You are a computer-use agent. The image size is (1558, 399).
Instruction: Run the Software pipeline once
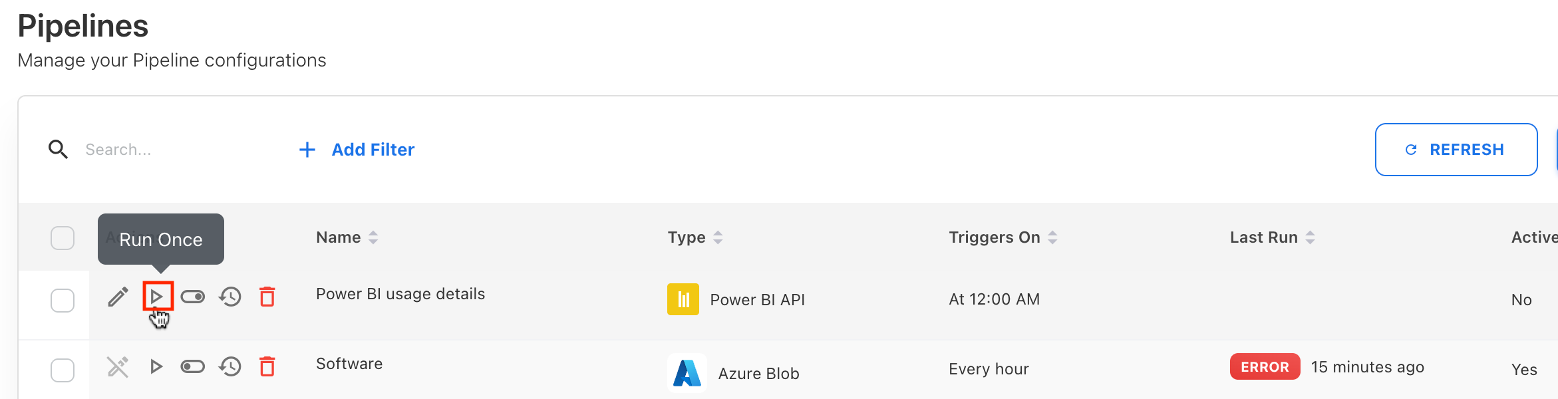156,366
